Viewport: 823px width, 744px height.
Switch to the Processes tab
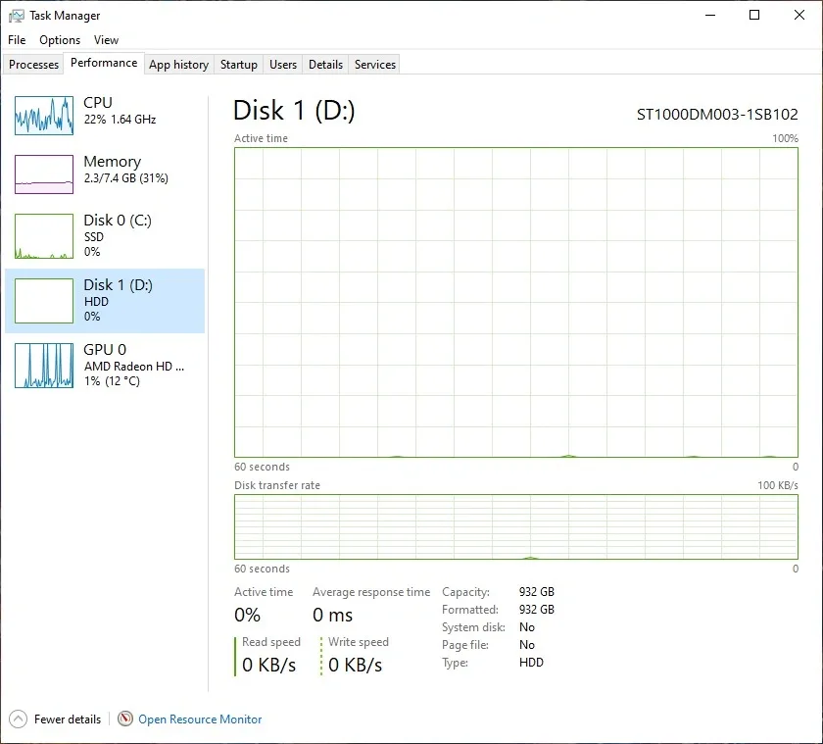33,65
